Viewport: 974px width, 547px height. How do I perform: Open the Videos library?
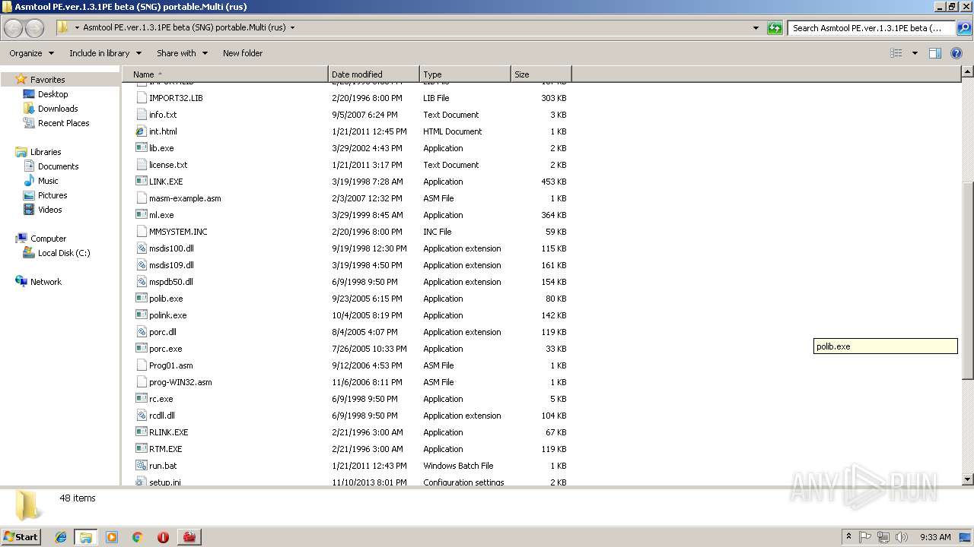(49, 210)
